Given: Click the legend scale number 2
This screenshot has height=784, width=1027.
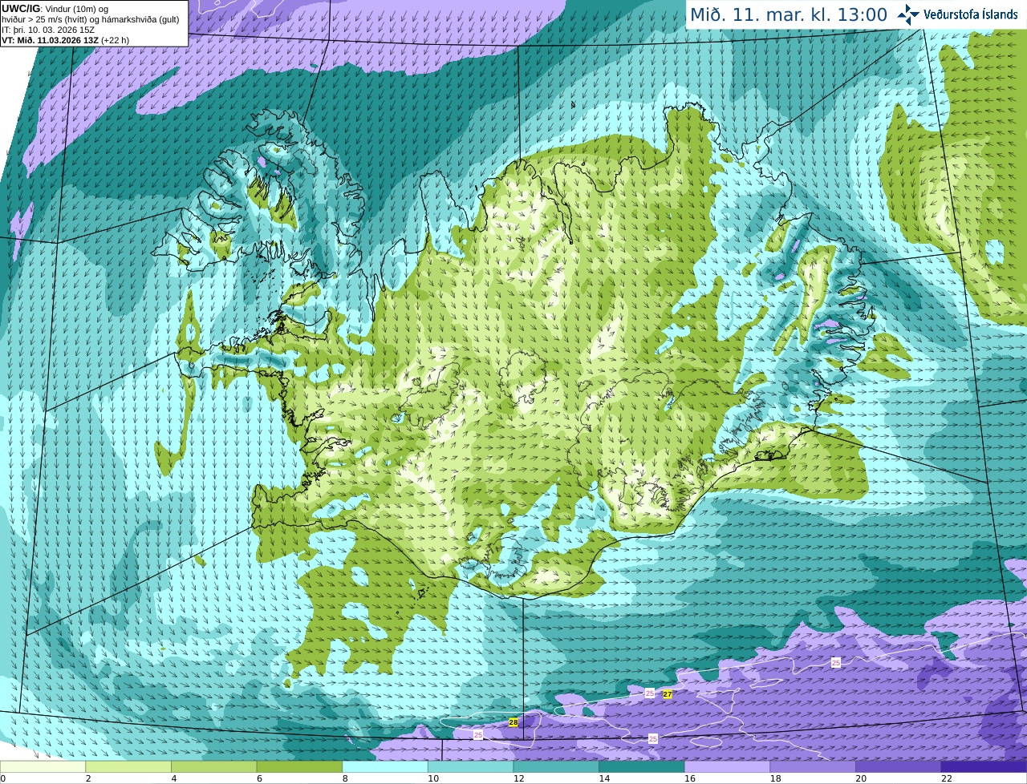Looking at the screenshot, I should pos(88,778).
